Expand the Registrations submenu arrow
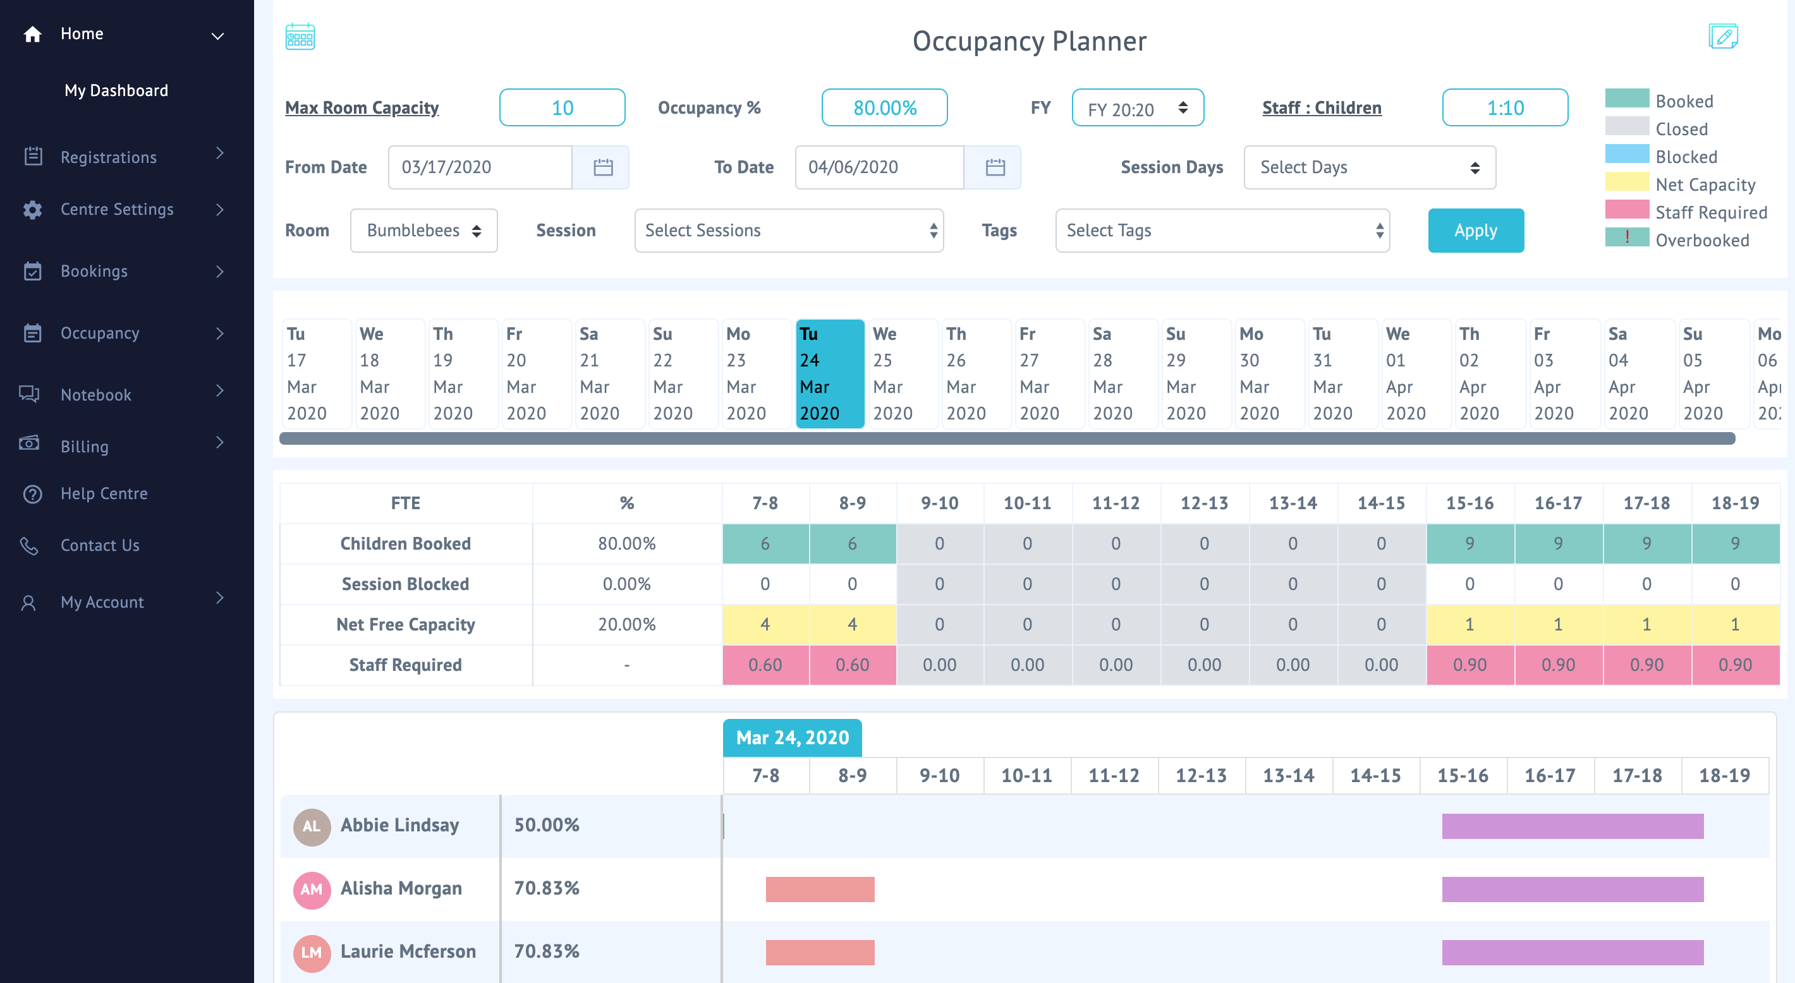Screen dimensions: 1795x983 point(219,154)
